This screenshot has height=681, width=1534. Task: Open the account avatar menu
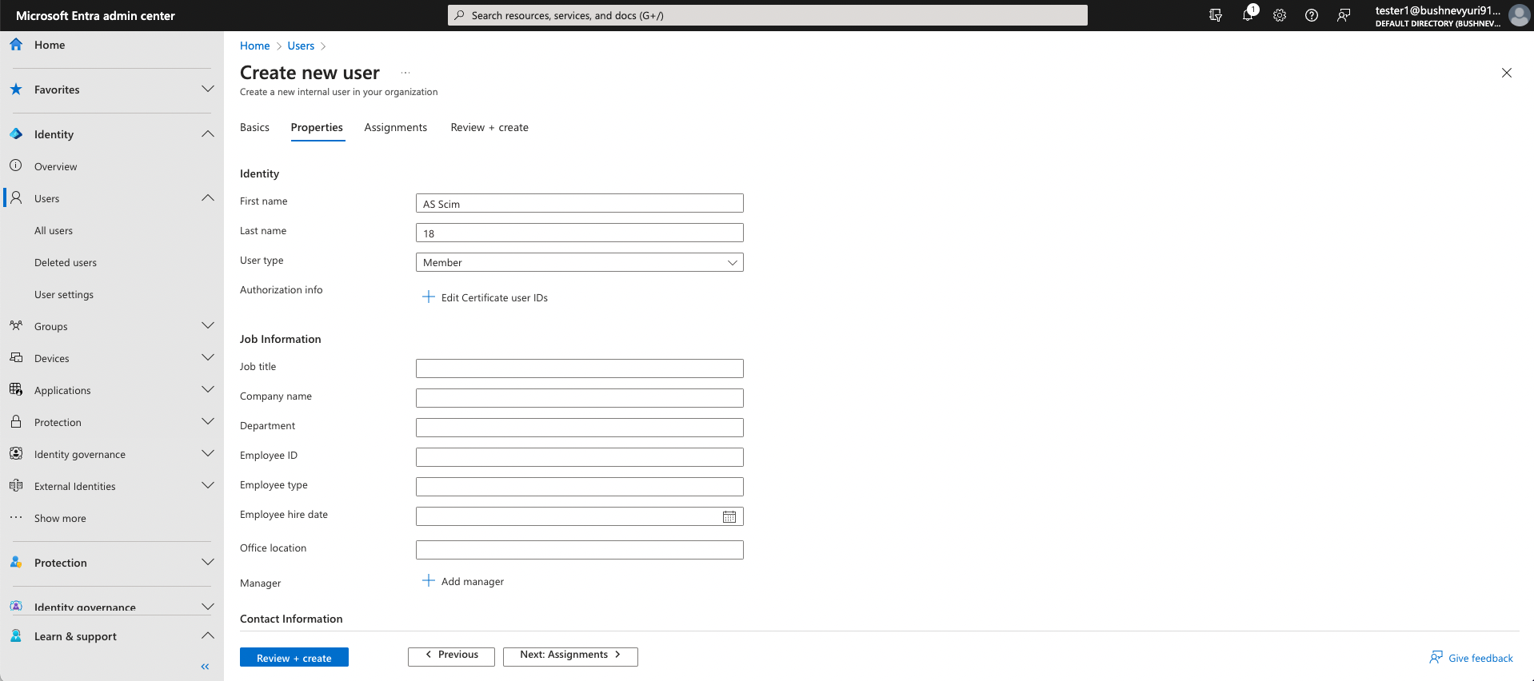pos(1519,15)
